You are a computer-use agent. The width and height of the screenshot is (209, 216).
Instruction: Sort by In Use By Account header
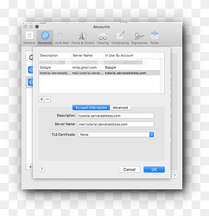[x=129, y=56]
